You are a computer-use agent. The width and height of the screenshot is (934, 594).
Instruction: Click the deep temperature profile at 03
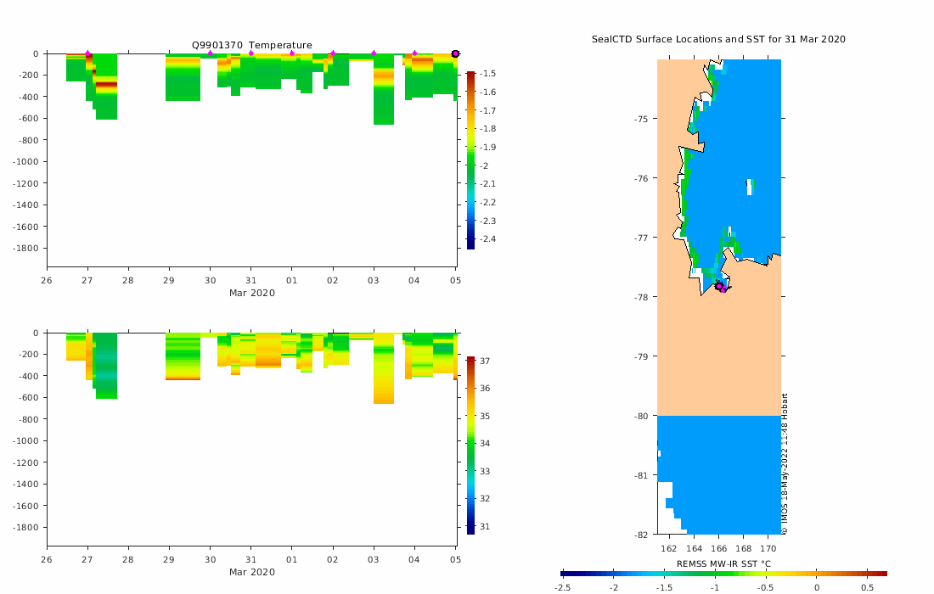[x=384, y=89]
